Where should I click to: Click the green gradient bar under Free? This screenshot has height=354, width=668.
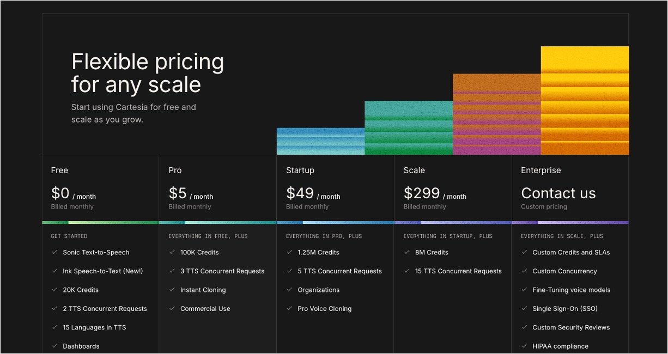(x=100, y=222)
